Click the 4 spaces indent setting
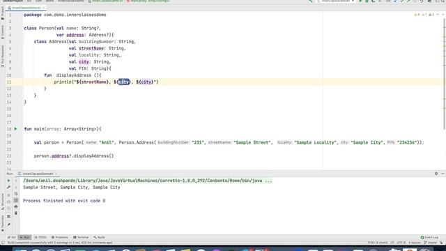 point(415,243)
